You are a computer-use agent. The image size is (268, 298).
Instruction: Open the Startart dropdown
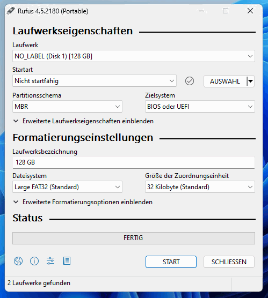(x=95, y=81)
